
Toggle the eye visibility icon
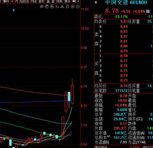coord(42,6)
